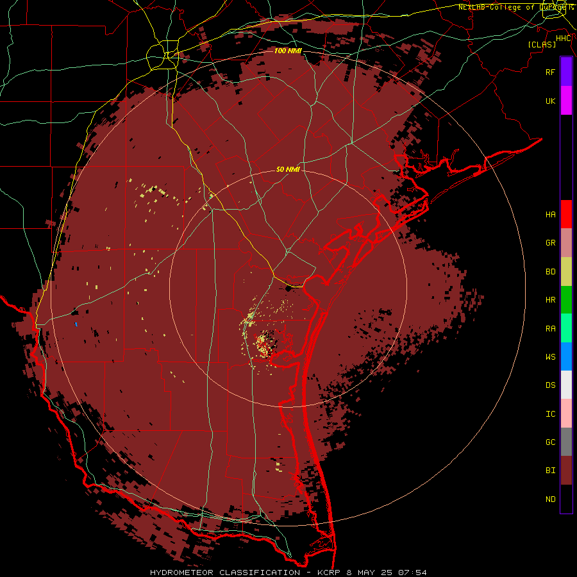The height and width of the screenshot is (577, 577).
Task: Click the GR pink legend swatch
Action: tap(566, 242)
